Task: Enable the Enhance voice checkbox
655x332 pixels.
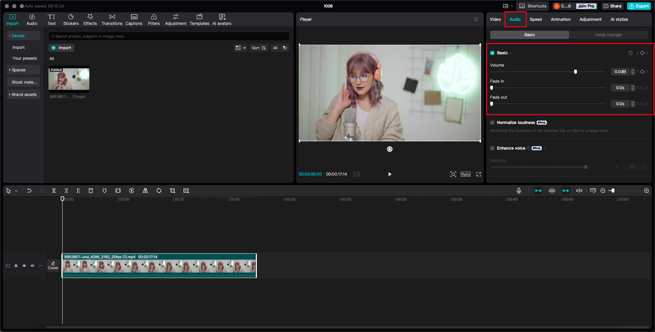Action: pyautogui.click(x=492, y=148)
